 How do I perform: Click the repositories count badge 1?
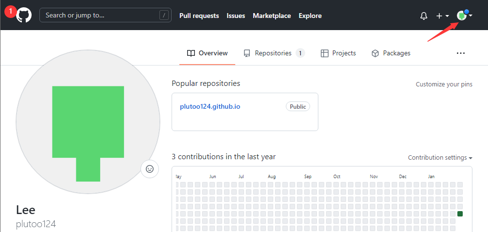click(300, 53)
